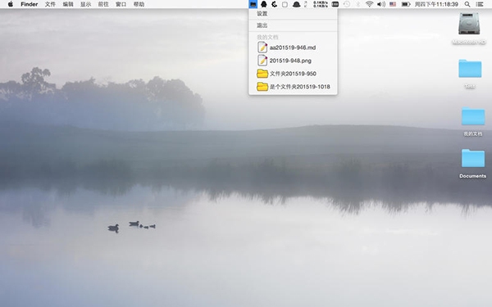The height and width of the screenshot is (307, 492).
Task: Open Time Machine menu bar icon
Action: click(347, 4)
